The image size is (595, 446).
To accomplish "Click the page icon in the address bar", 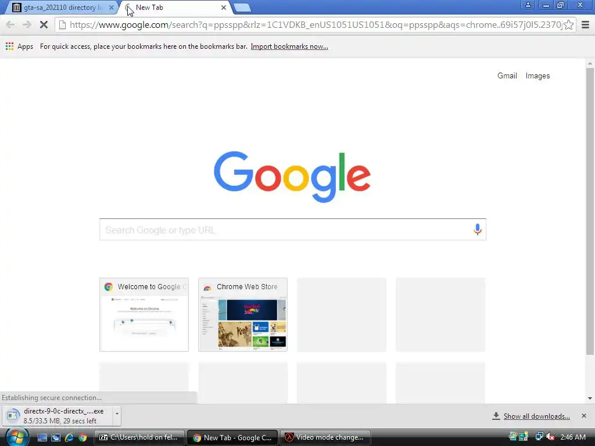I will coord(62,25).
